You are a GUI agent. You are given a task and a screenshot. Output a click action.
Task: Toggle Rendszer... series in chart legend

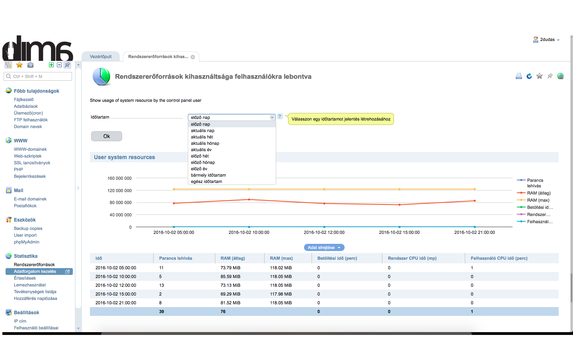tap(534, 214)
